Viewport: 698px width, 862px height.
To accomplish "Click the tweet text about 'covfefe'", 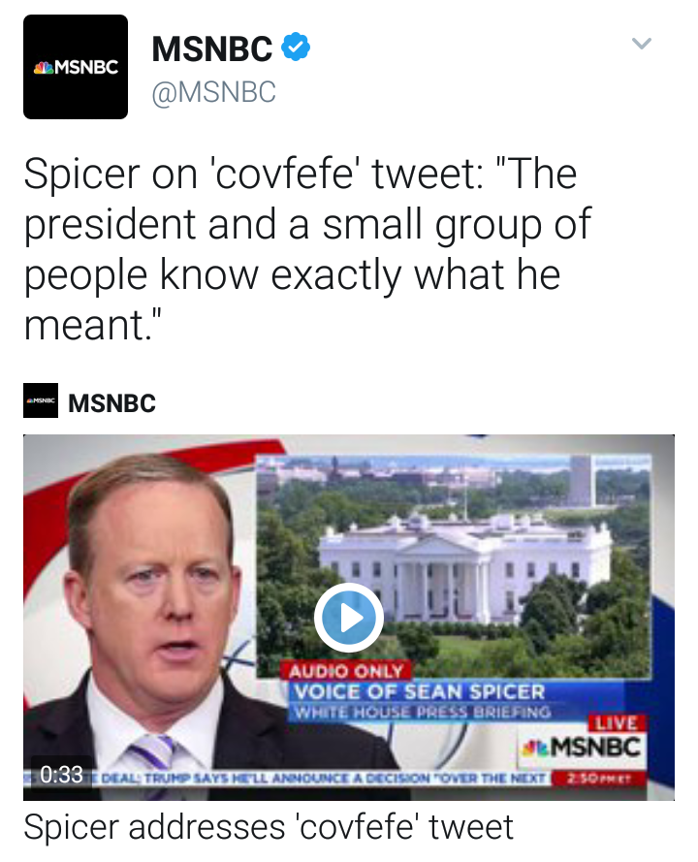I will (306, 249).
